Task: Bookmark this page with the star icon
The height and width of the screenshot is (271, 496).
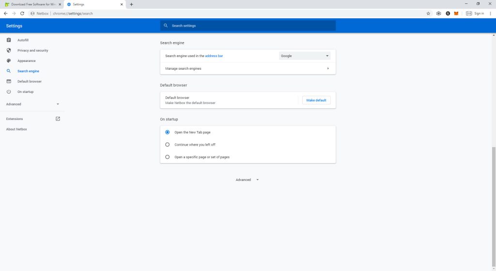Action: point(428,14)
